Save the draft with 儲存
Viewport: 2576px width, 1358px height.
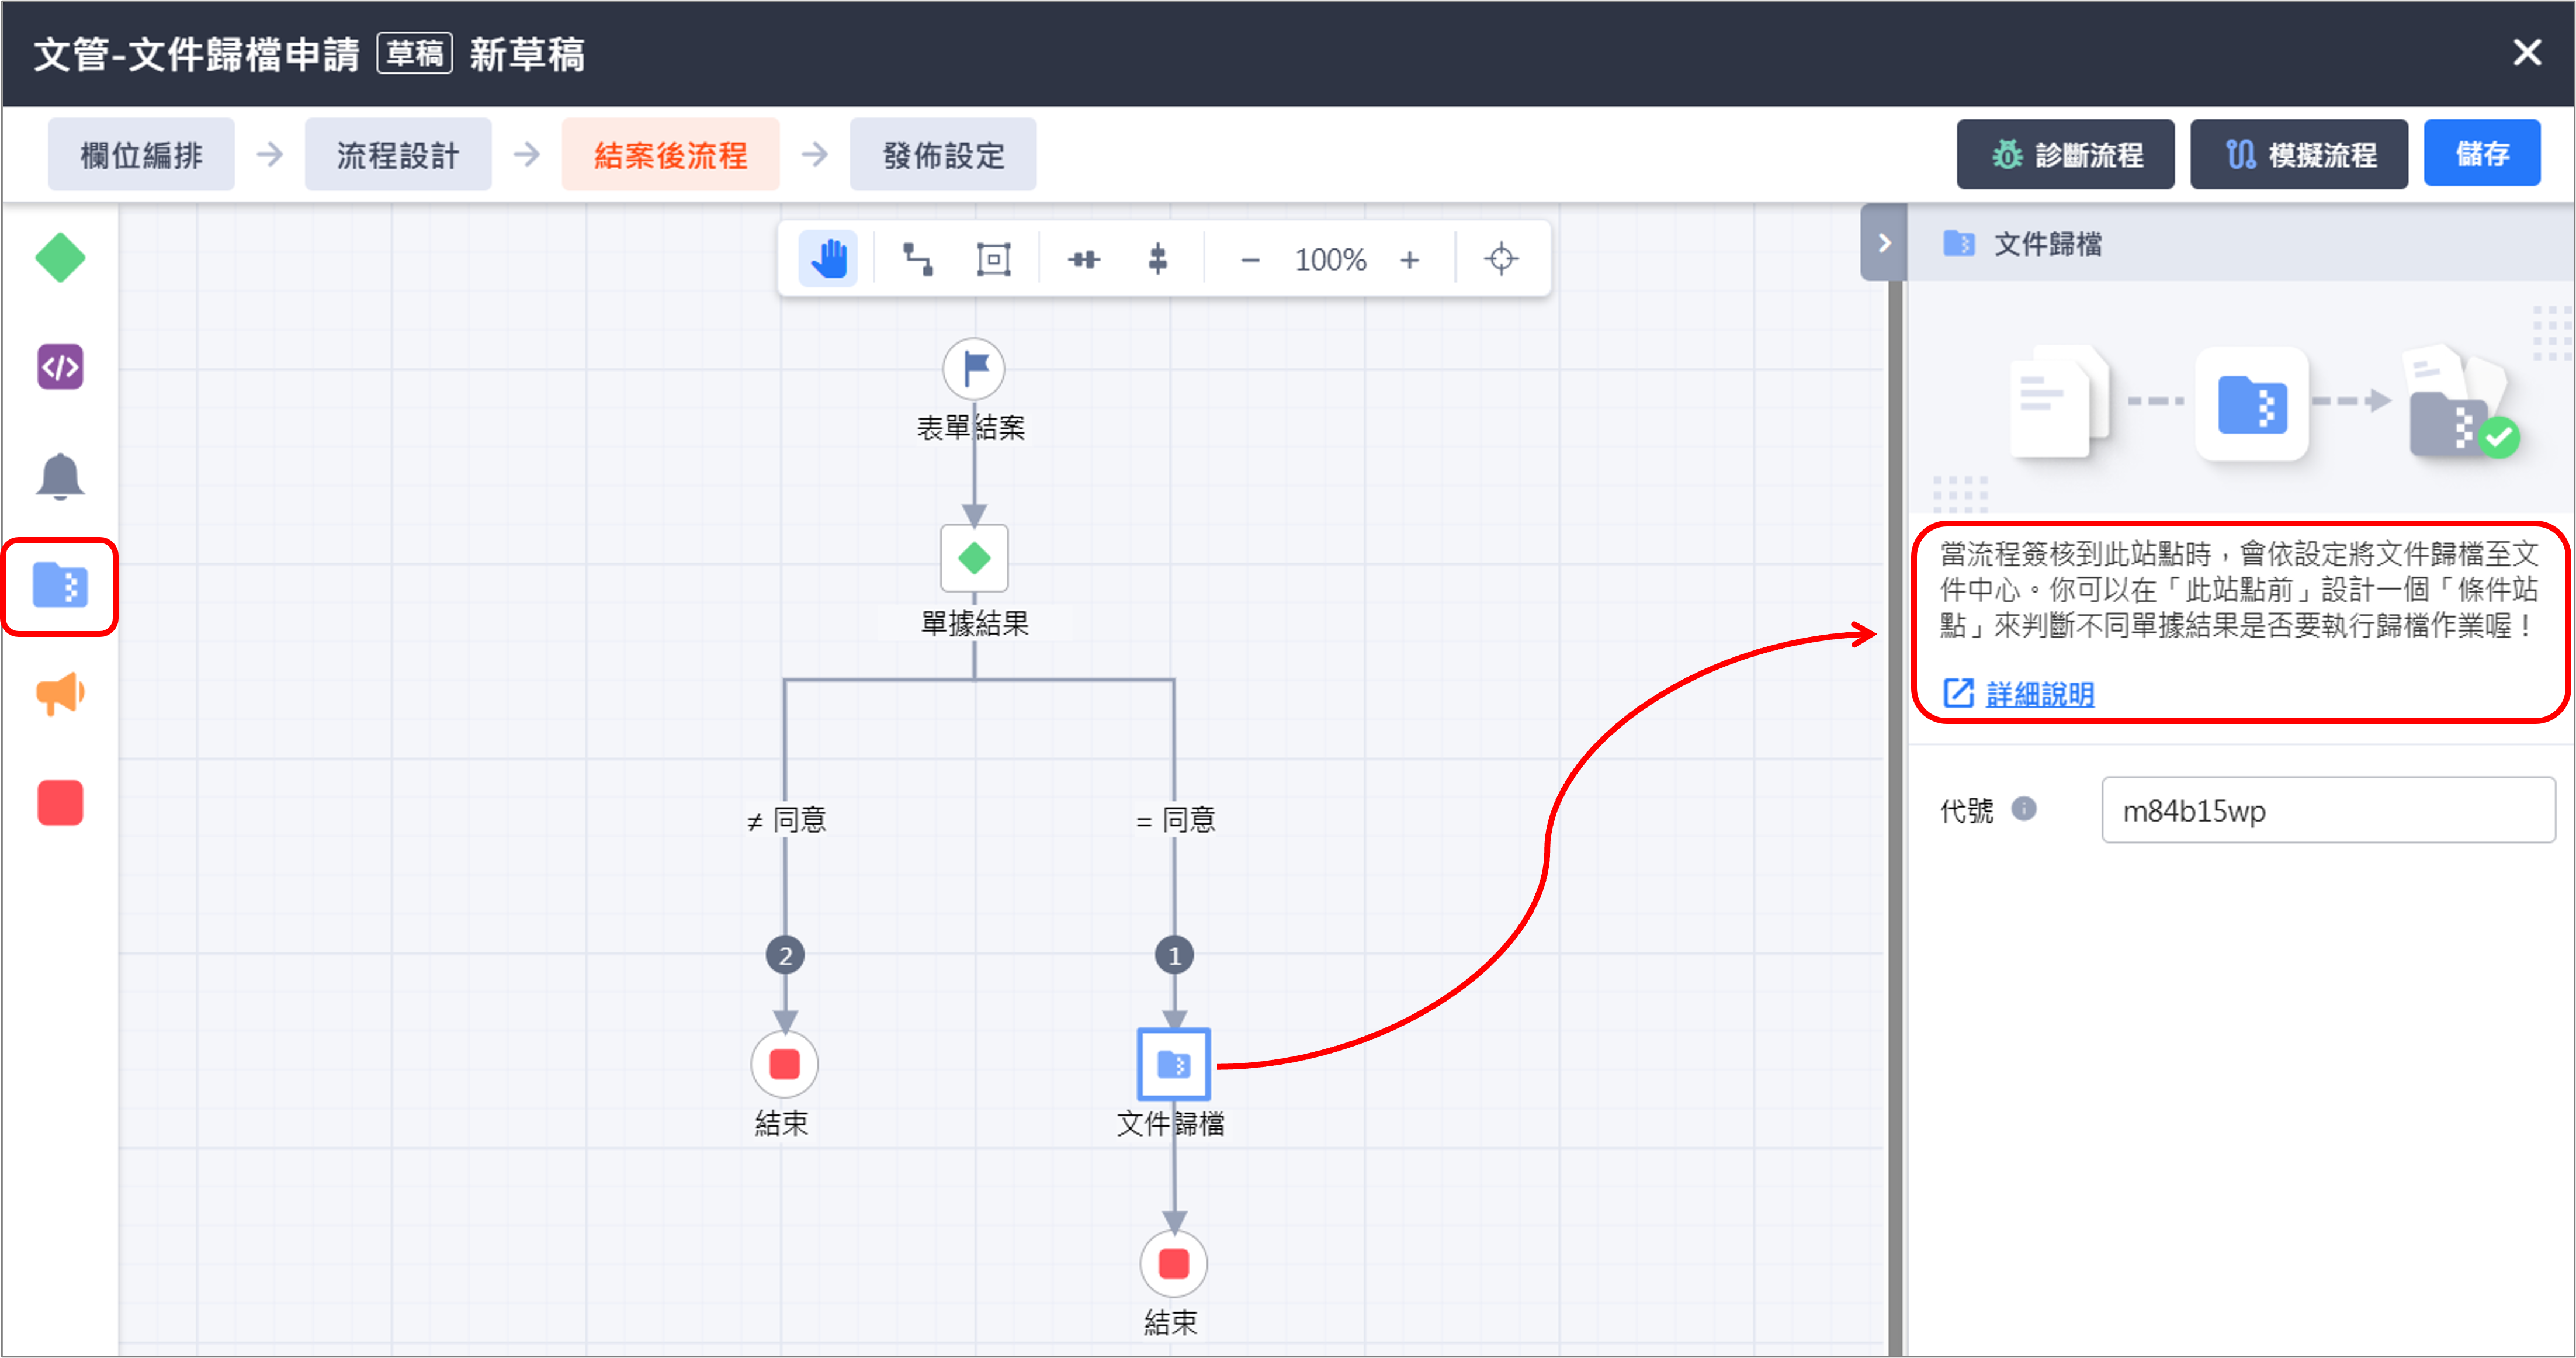[x=2481, y=153]
